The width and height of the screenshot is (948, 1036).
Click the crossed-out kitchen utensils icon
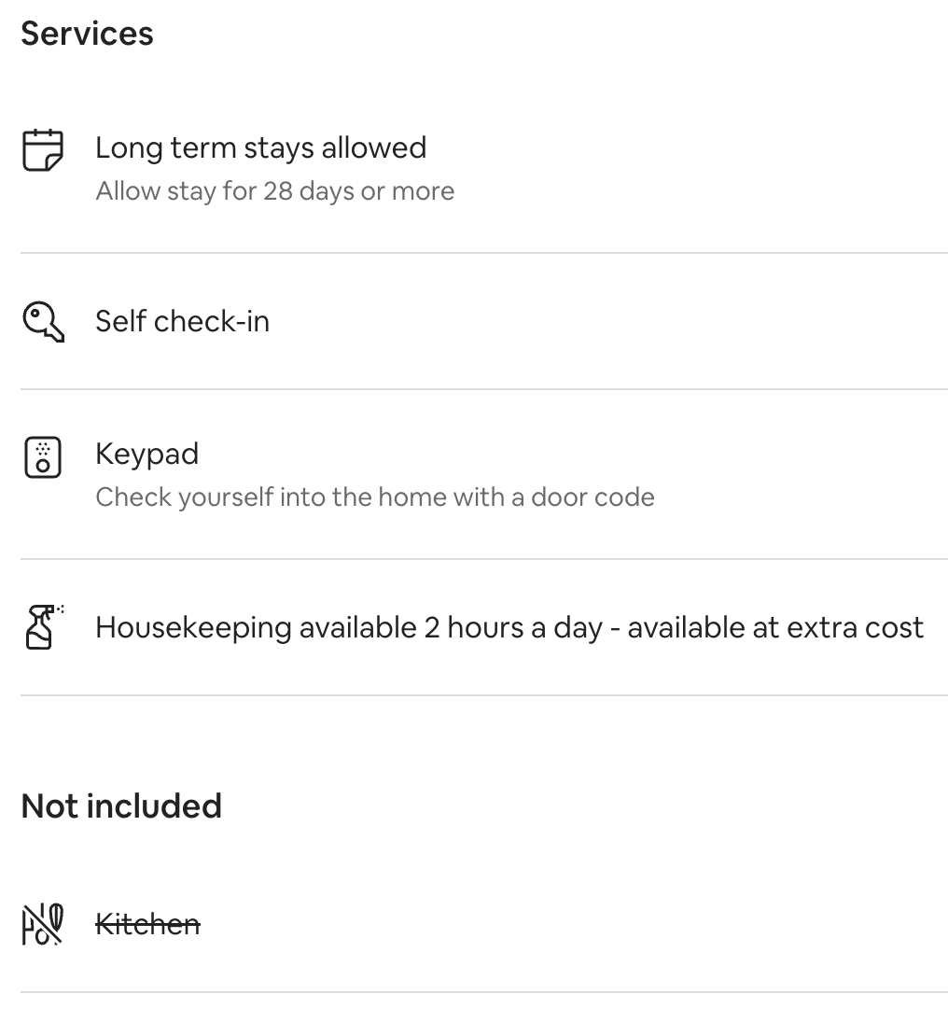[x=43, y=924]
